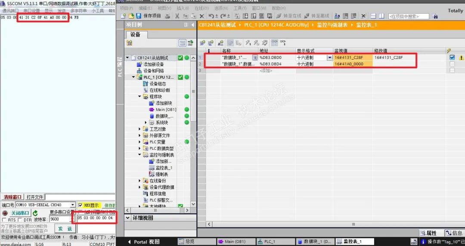The image size is (465, 246).
Task: Click the split editor horizontally icon
Action: [374, 16]
